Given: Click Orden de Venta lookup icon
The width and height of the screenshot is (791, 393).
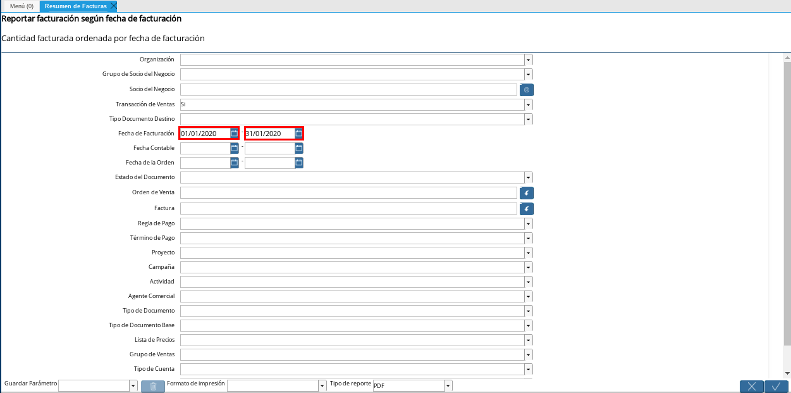Looking at the screenshot, I should coord(526,193).
